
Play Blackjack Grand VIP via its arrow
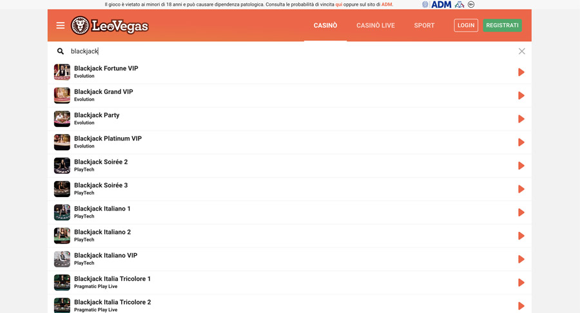[521, 95]
